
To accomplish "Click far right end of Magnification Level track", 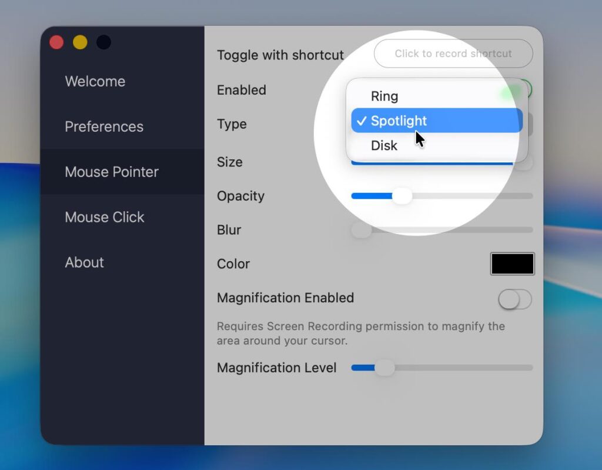I will (x=530, y=368).
